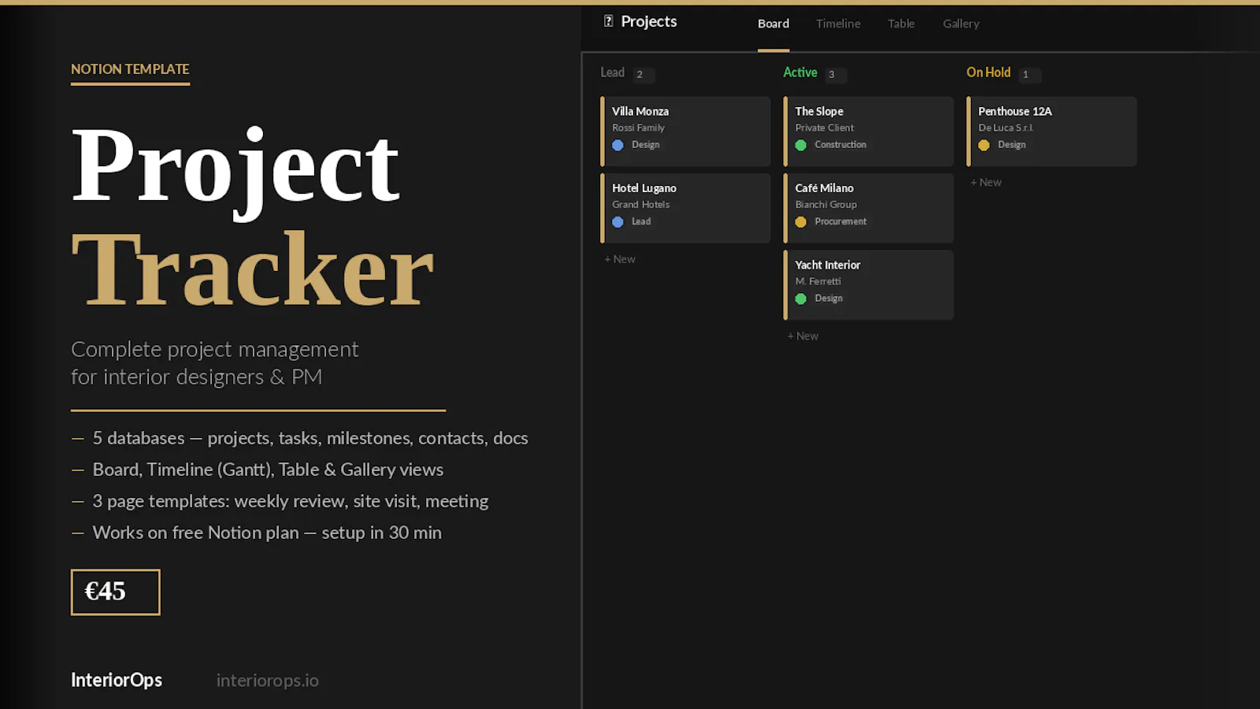Click the Procurement status label
The height and width of the screenshot is (709, 1260).
(x=840, y=221)
